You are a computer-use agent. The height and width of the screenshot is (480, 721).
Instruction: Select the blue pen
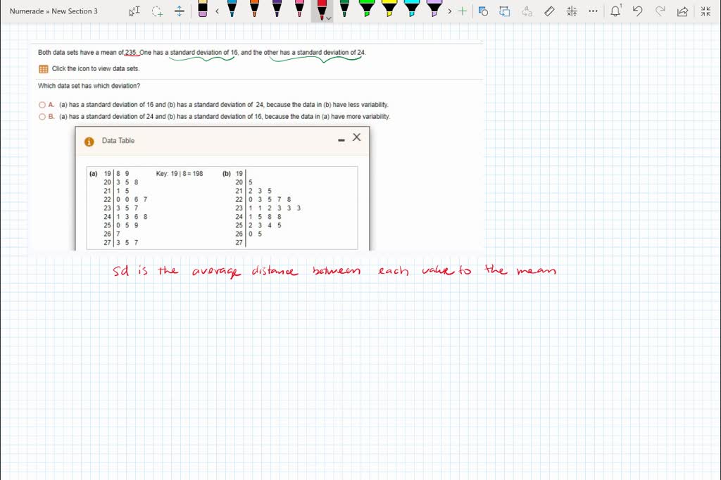(232, 8)
